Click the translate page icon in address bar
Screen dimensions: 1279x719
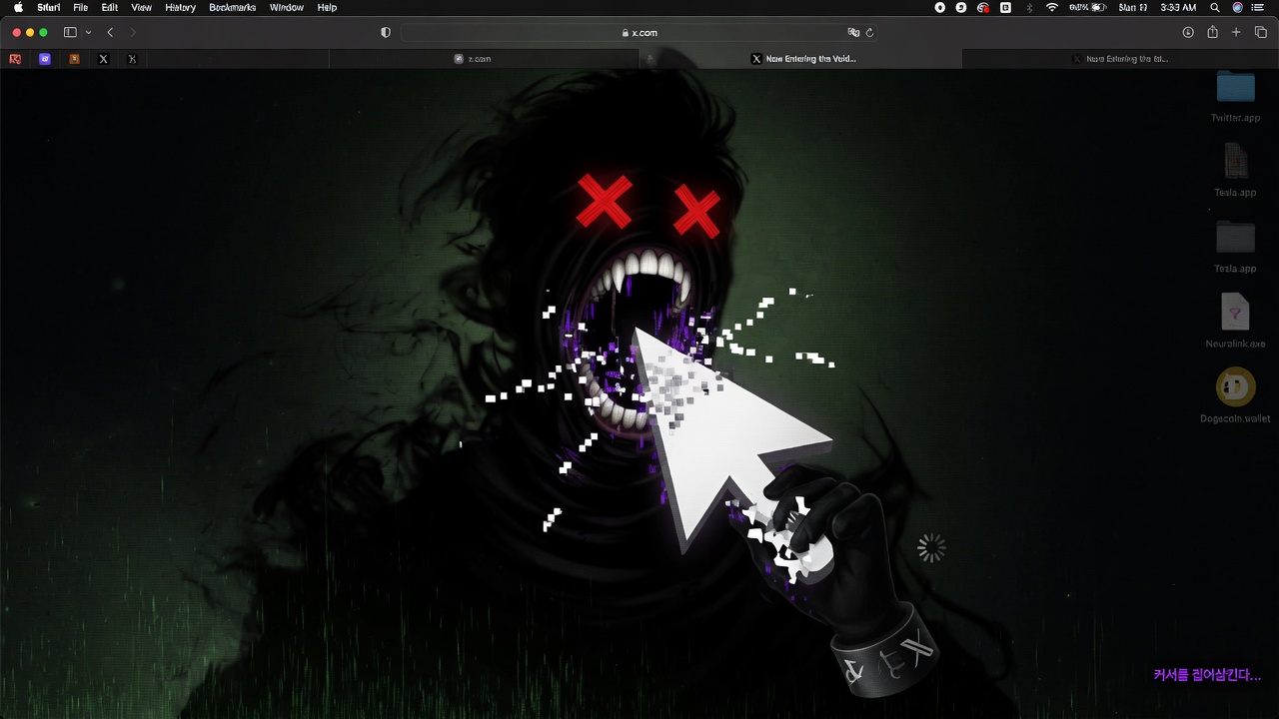pyautogui.click(x=853, y=32)
